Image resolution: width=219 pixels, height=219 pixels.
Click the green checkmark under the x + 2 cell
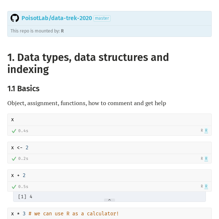tap(14, 187)
